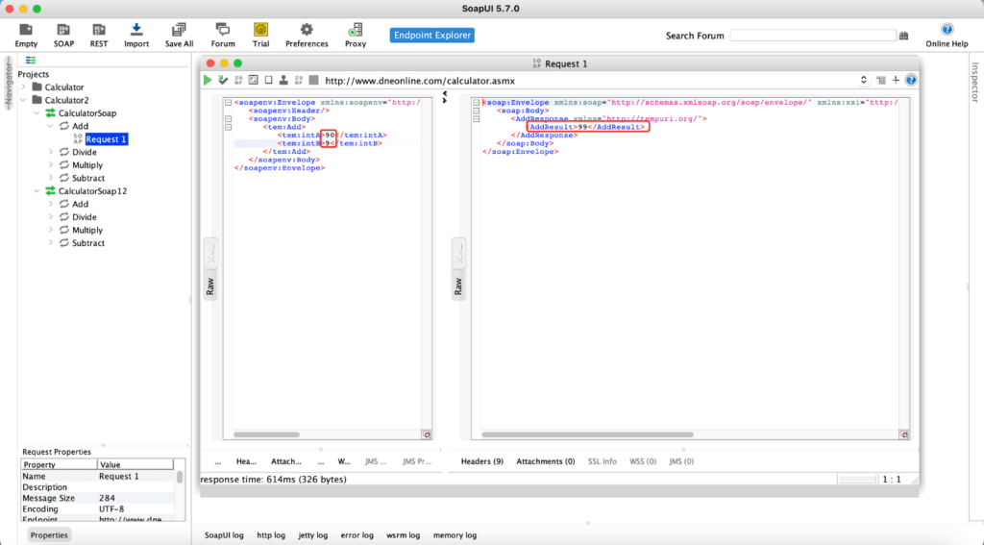Switch request editor to Raw view
This screenshot has width=984, height=545.
coord(210,286)
